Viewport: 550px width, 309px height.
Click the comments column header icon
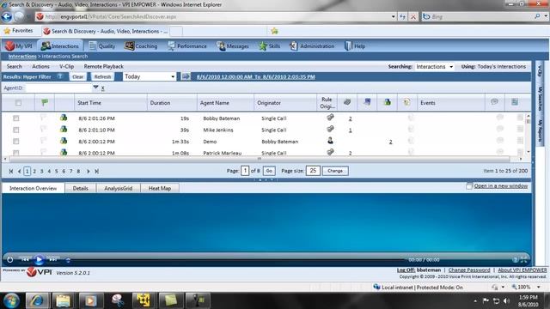[x=495, y=101]
